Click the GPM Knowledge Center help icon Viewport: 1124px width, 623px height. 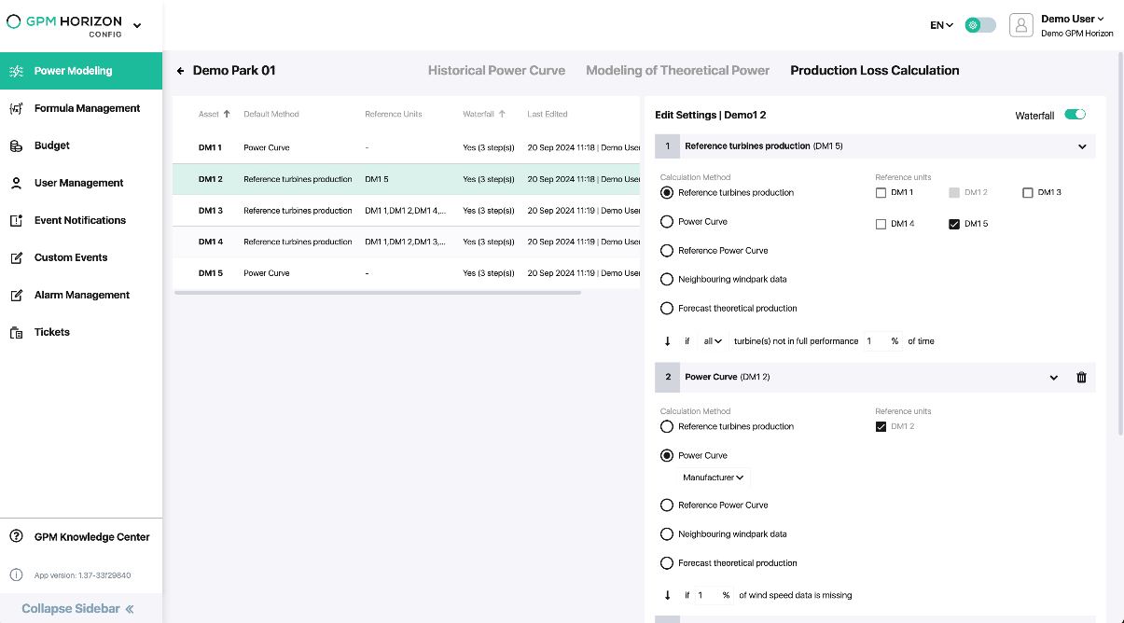(x=16, y=537)
